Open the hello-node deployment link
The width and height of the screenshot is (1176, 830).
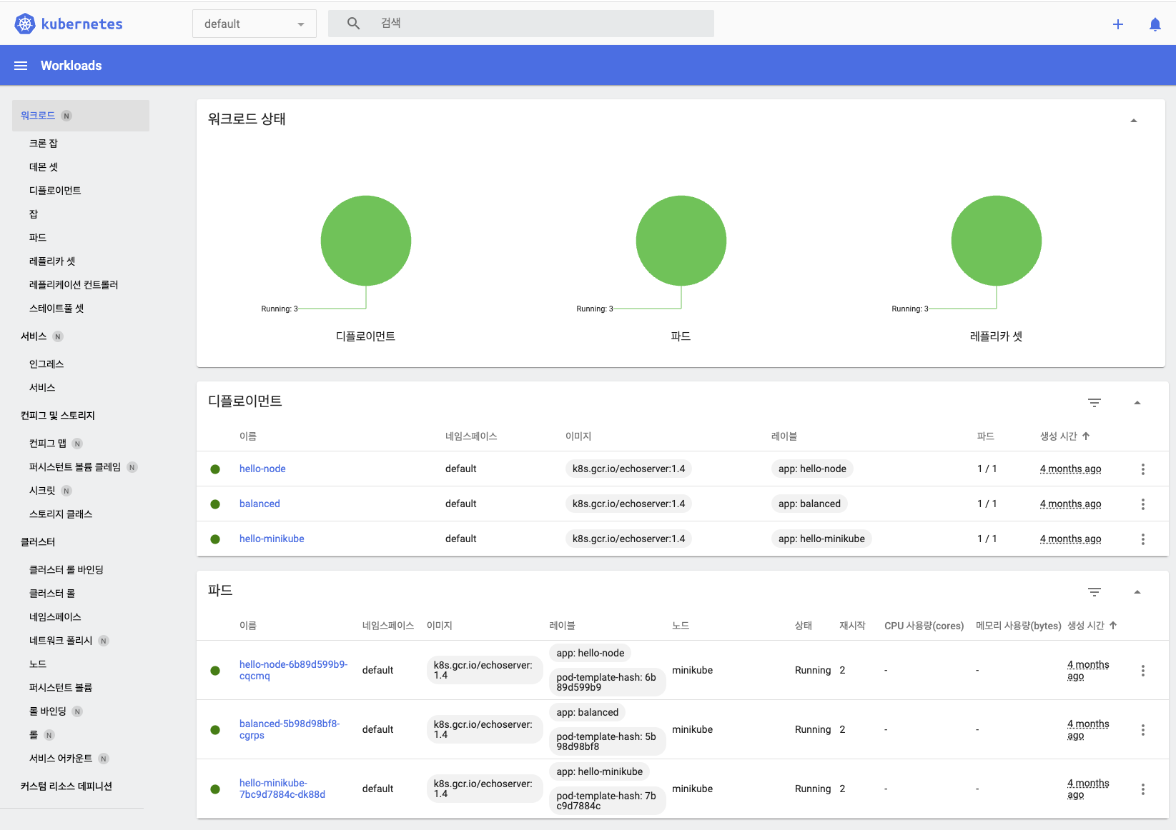pyautogui.click(x=262, y=469)
